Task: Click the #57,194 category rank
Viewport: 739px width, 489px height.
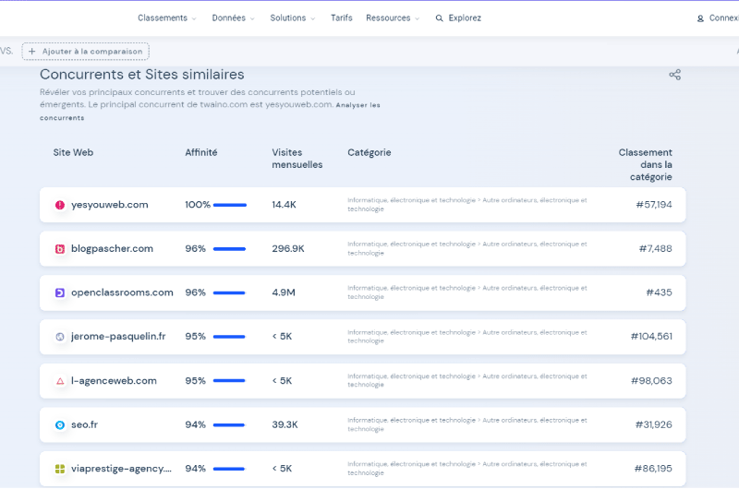Action: [654, 205]
